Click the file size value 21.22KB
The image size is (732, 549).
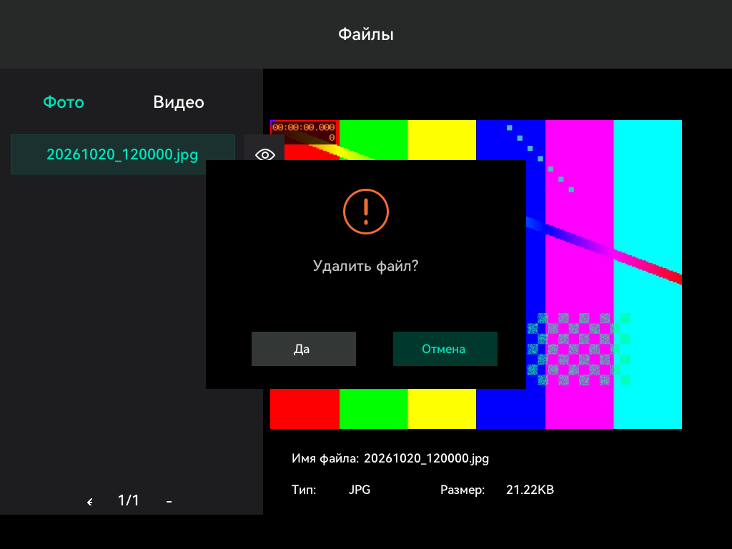[x=530, y=490]
